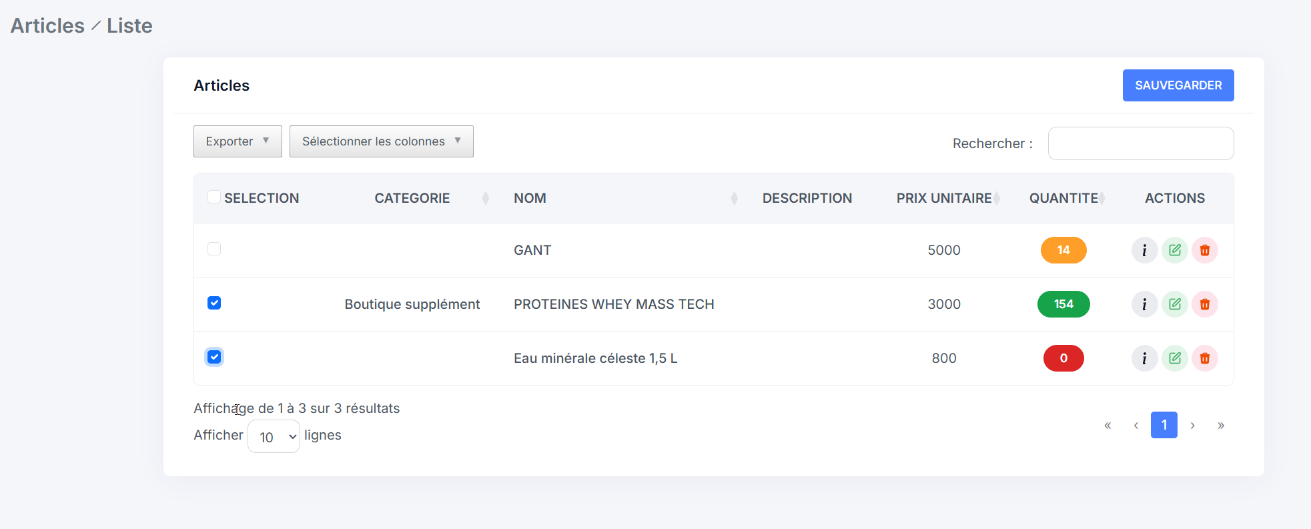The height and width of the screenshot is (529, 1311).
Task: Open info for PROTEINES WHEY MASS TECH
Action: (x=1144, y=304)
